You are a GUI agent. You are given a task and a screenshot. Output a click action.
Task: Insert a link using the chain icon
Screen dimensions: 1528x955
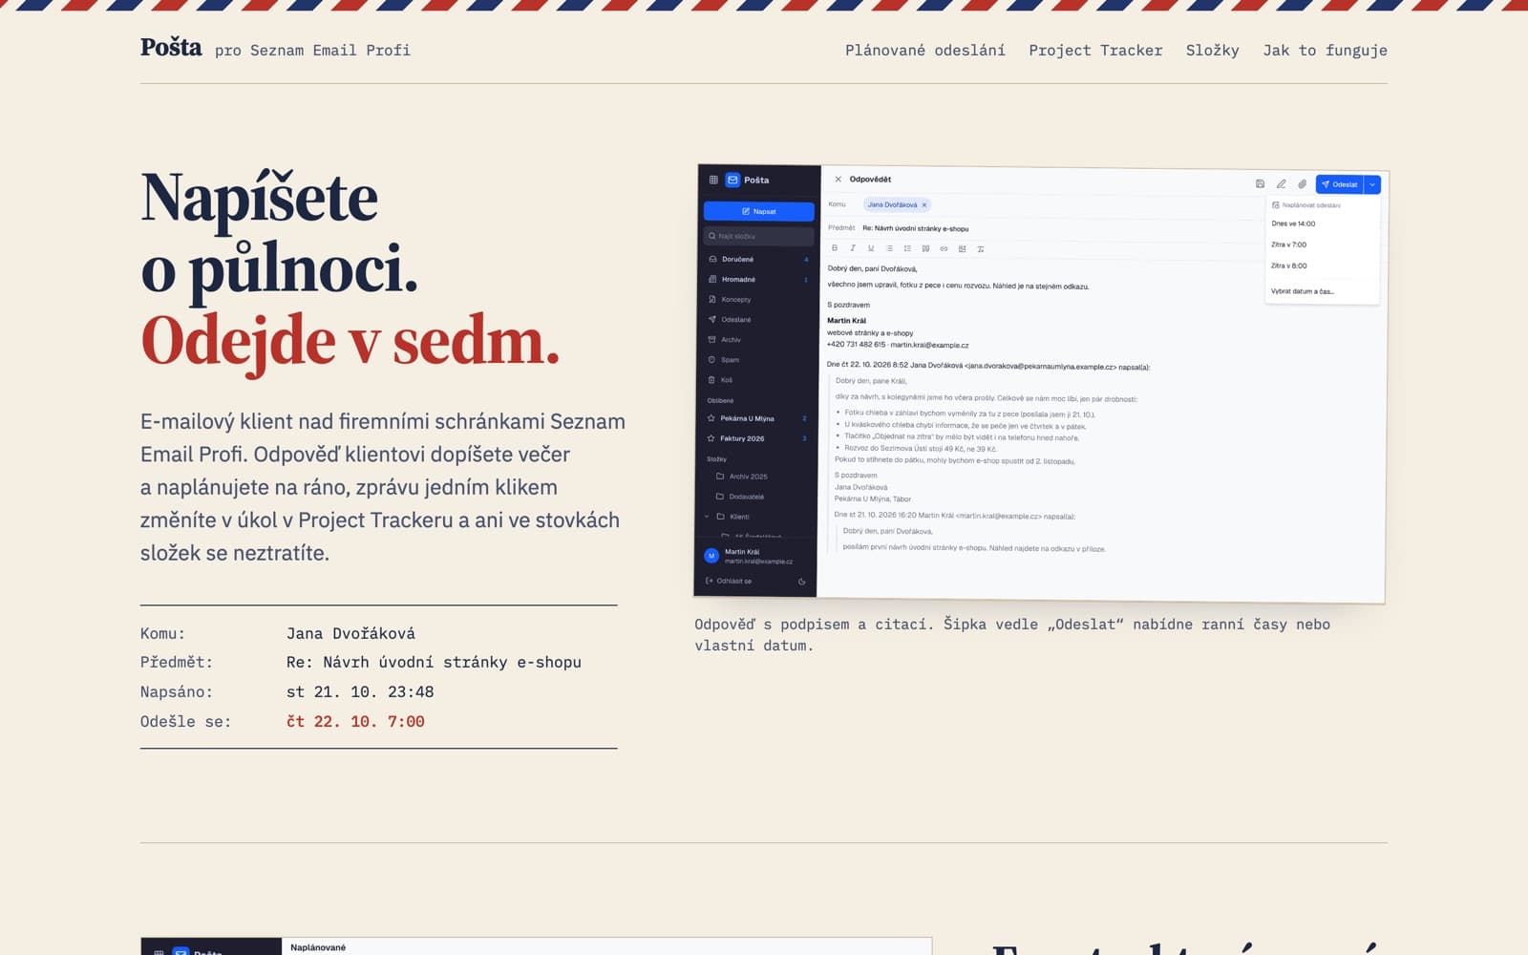[944, 248]
